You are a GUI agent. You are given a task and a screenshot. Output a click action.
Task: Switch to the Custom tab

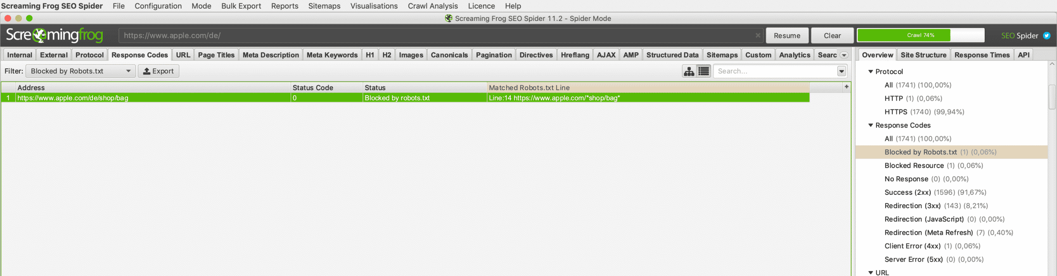tap(758, 55)
